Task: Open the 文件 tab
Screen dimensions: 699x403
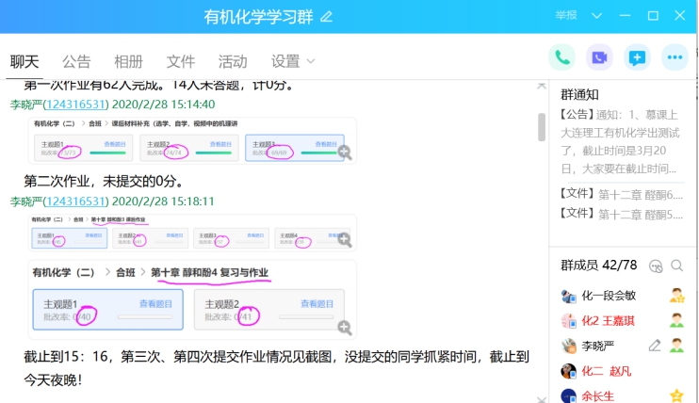Action: [181, 61]
